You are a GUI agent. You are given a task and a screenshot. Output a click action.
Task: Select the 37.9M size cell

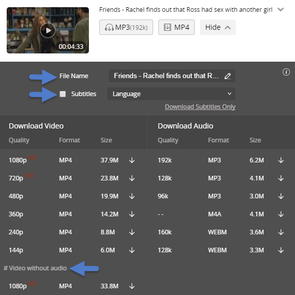pyautogui.click(x=109, y=160)
